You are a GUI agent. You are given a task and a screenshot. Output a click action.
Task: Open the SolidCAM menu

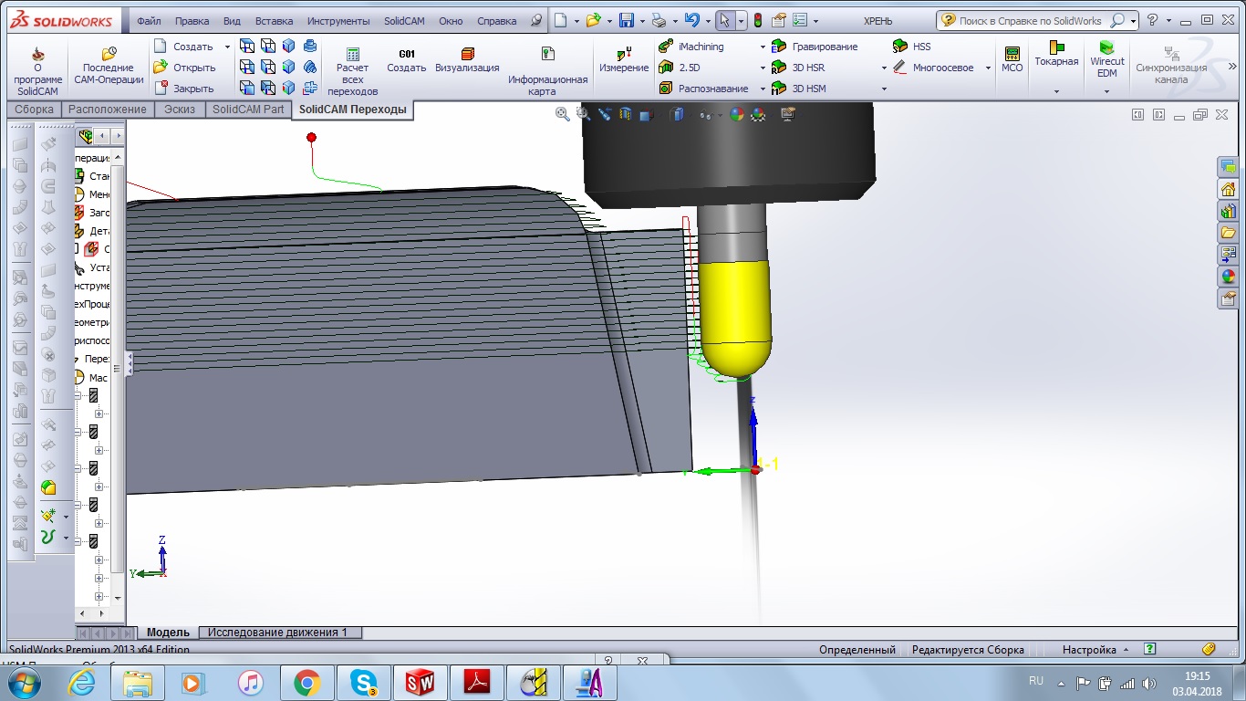coord(405,21)
